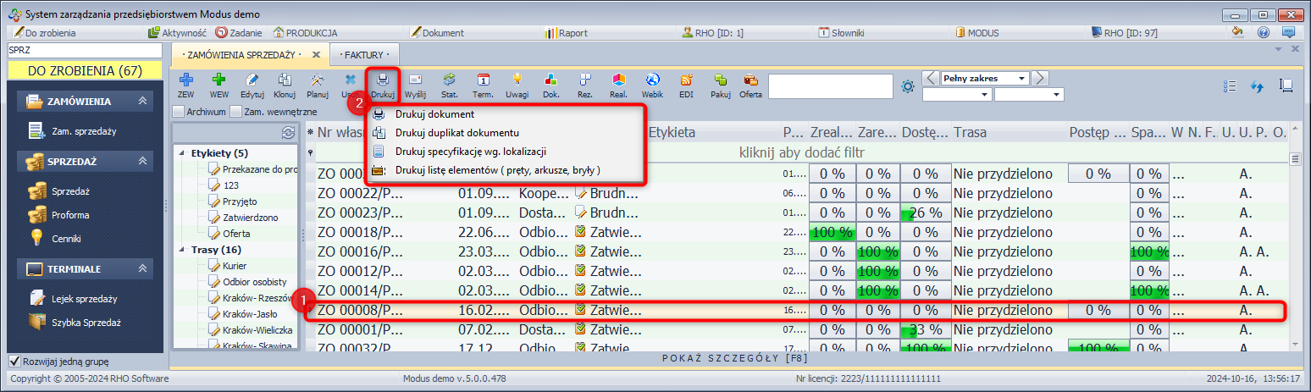Viewport: 1311px width, 392px height.
Task: Choose Drukuj listę elementów menu entry
Action: [505, 170]
